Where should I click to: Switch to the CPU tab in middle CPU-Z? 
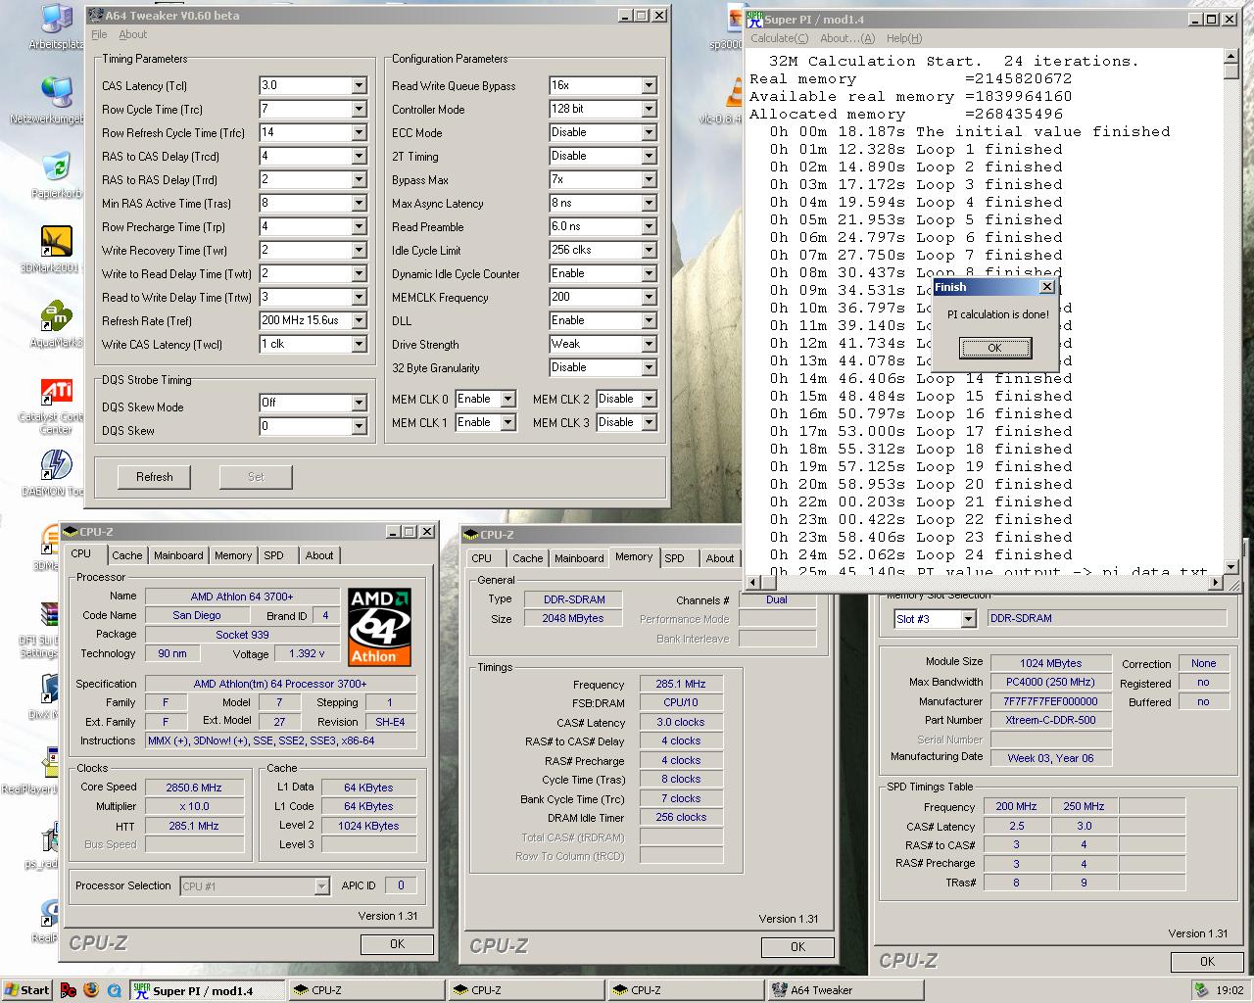coord(481,558)
